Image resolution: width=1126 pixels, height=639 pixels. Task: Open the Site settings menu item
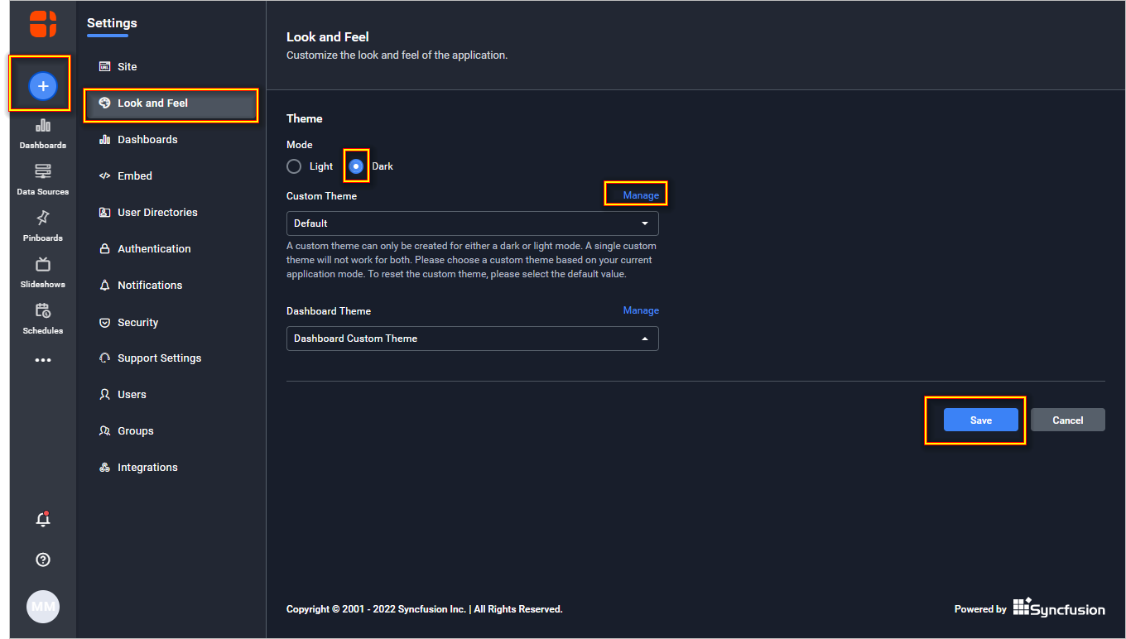(128, 67)
